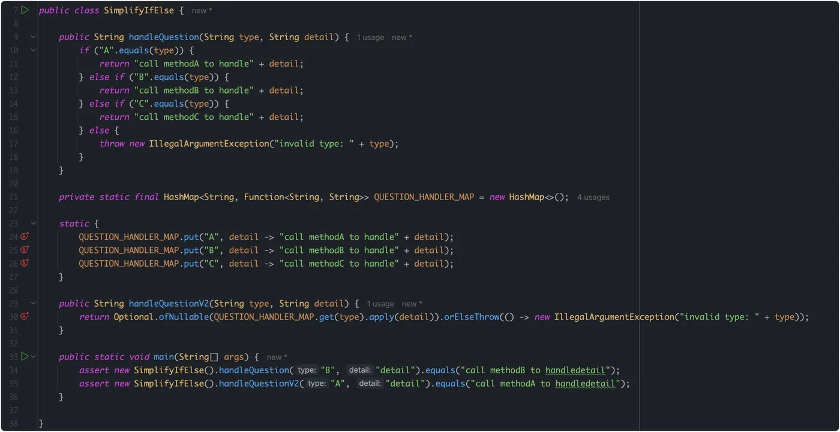Click the 'type:' parameter hint on line 34
Image resolution: width=840 pixels, height=432 pixels.
click(307, 370)
